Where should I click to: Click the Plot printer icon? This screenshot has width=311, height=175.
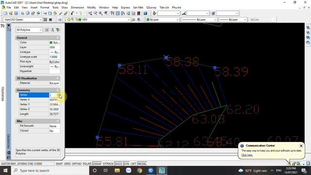pyautogui.click(x=22, y=13)
